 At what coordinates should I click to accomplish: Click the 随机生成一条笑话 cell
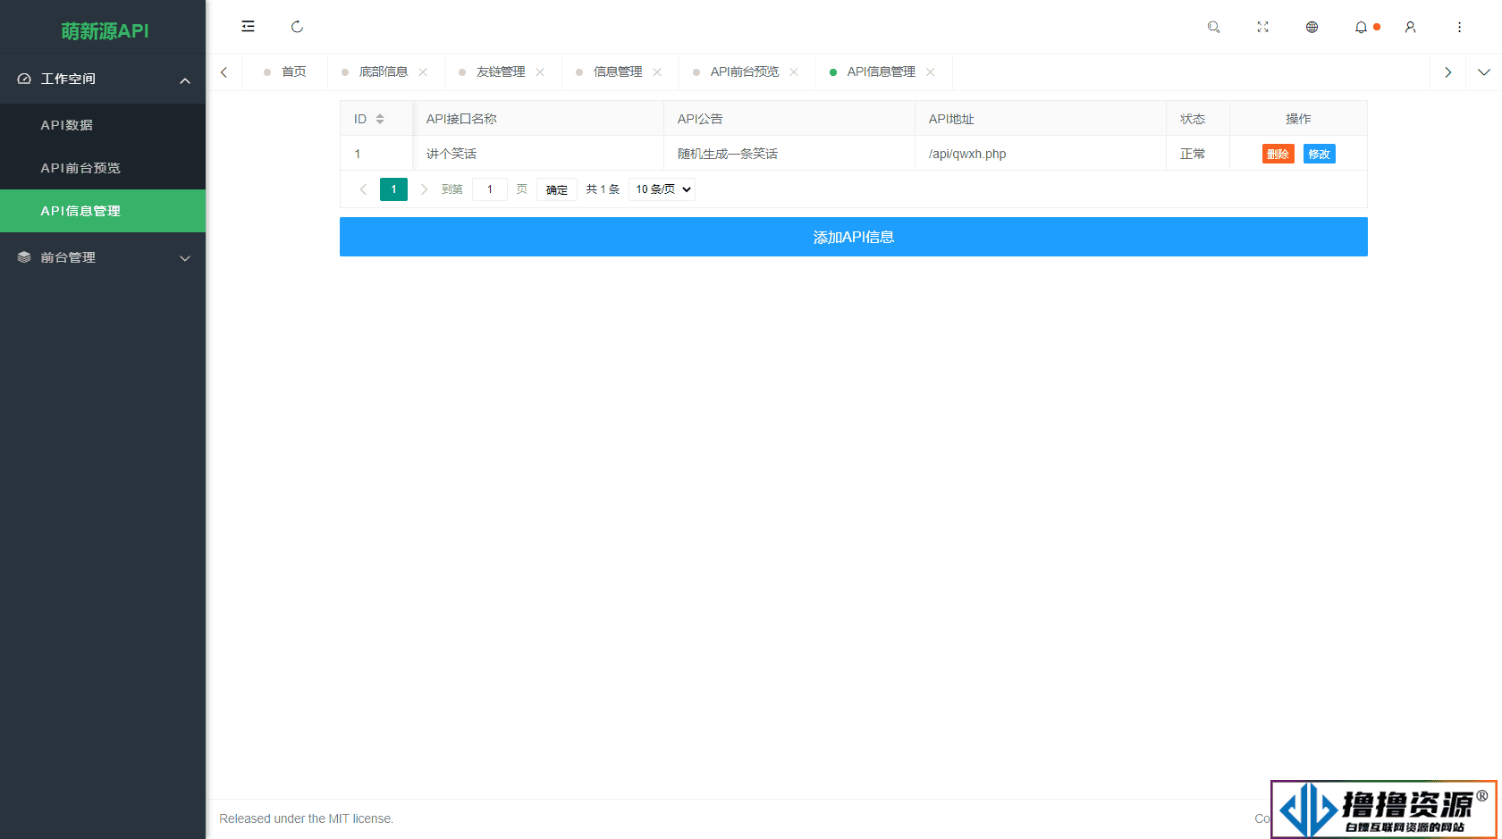pos(789,154)
